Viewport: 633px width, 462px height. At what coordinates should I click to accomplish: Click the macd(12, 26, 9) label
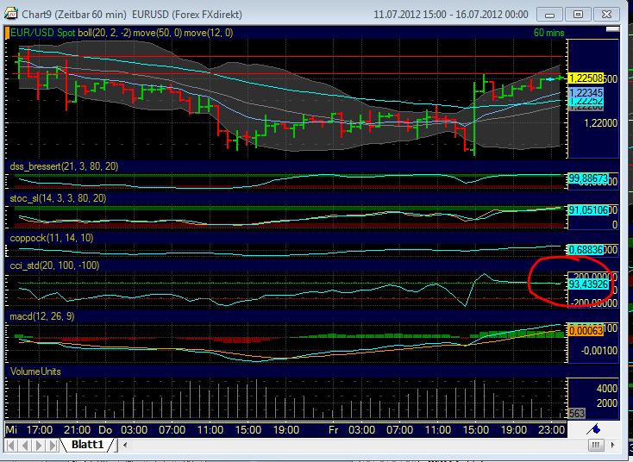(42, 316)
